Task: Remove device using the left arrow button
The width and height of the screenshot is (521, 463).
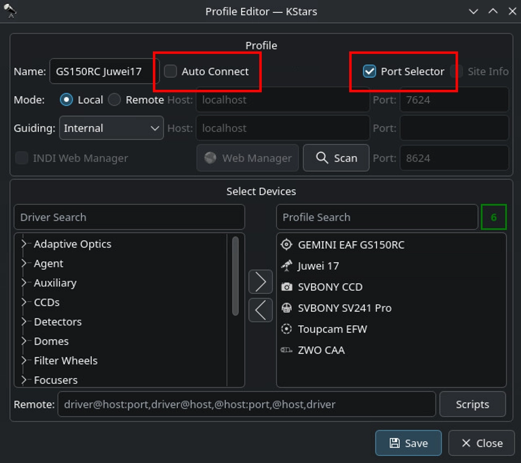Action: tap(260, 310)
